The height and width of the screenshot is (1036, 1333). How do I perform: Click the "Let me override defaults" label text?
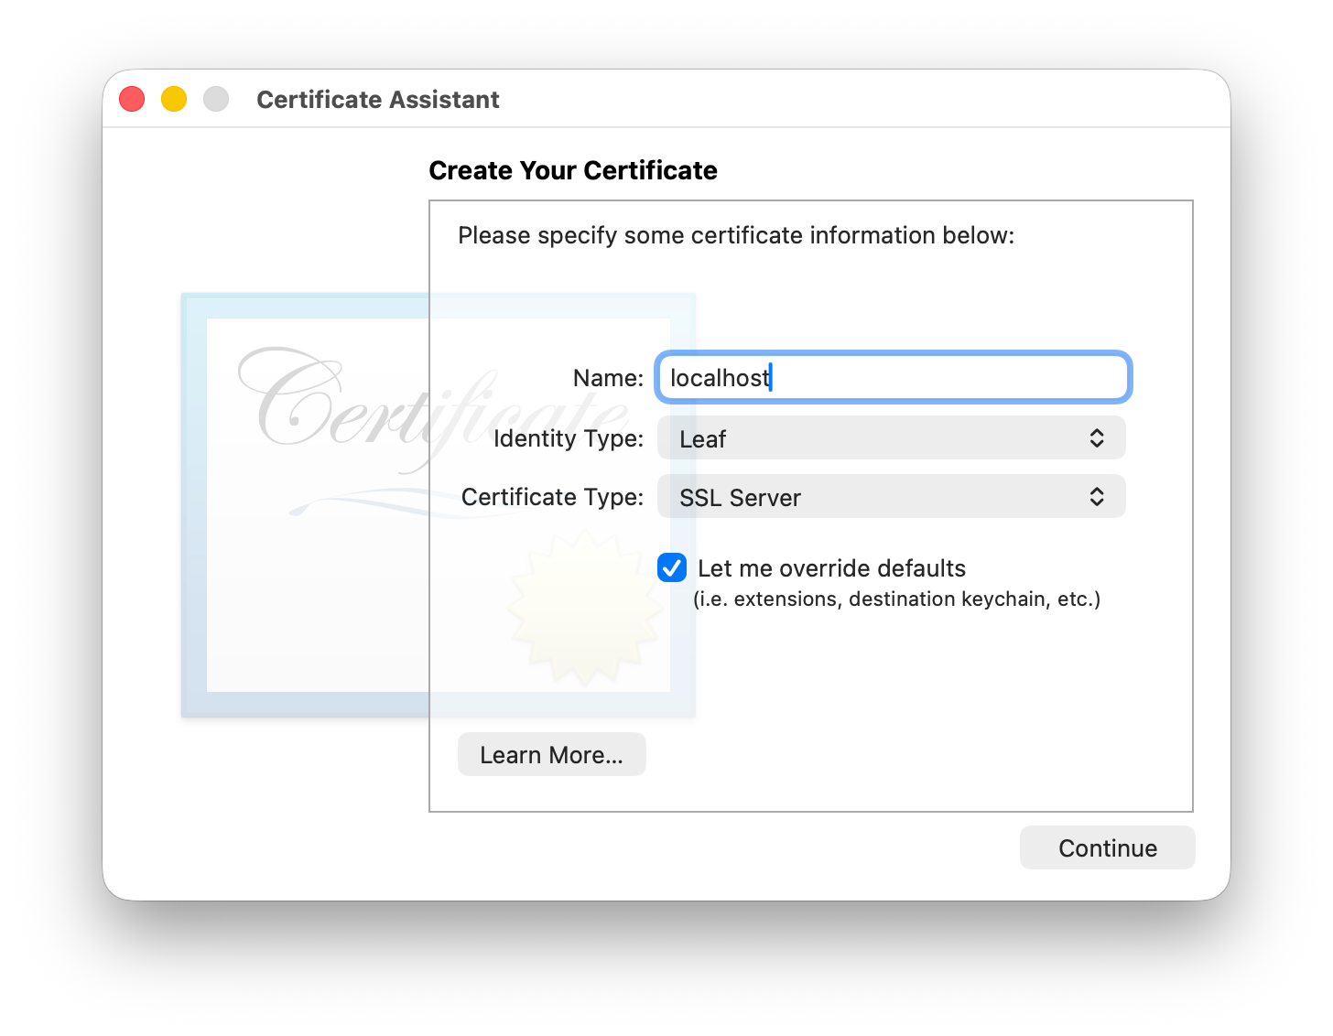(831, 568)
